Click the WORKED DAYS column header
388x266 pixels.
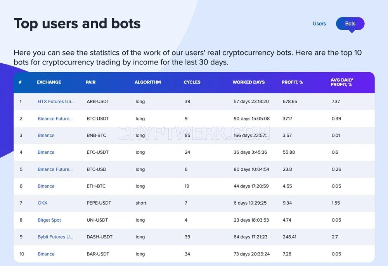click(249, 82)
